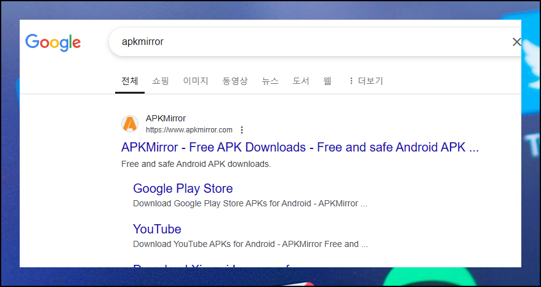Switch to the 쇼핑 tab

(161, 81)
